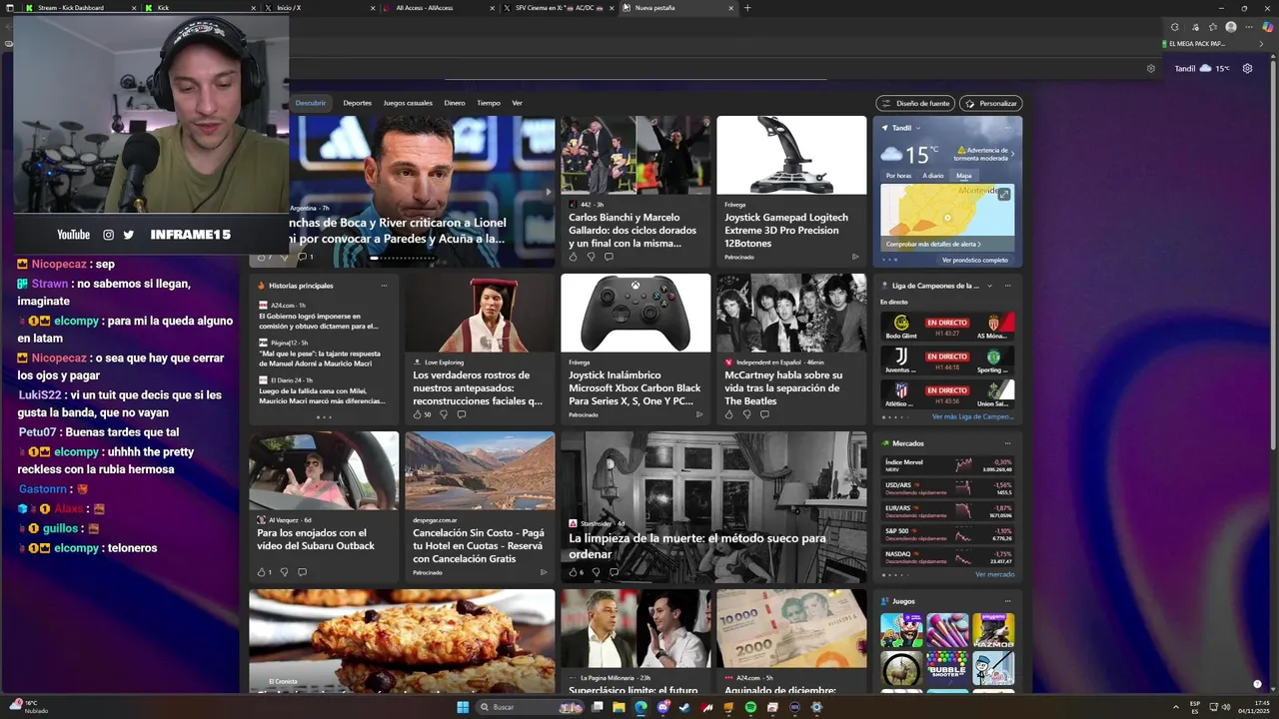Dislike the Subaru Outback video post
This screenshot has height=719, width=1279.
click(284, 572)
